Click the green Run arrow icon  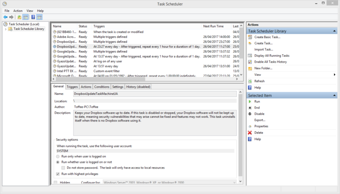pos(250,102)
